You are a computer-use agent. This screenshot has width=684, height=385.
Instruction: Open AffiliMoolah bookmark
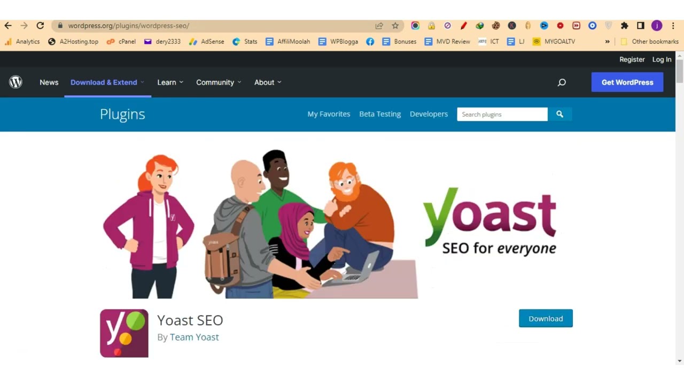[x=287, y=41]
